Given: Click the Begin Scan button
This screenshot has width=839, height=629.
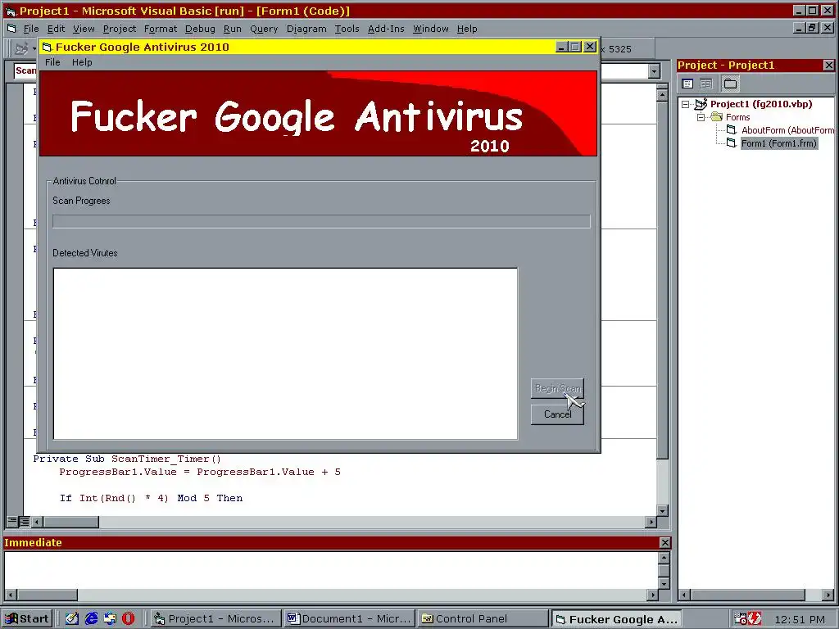Looking at the screenshot, I should 557,388.
